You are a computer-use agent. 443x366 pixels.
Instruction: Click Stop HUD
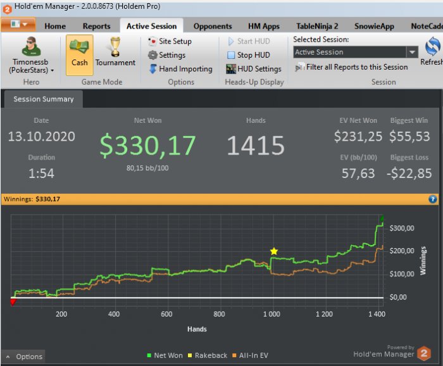(x=249, y=55)
